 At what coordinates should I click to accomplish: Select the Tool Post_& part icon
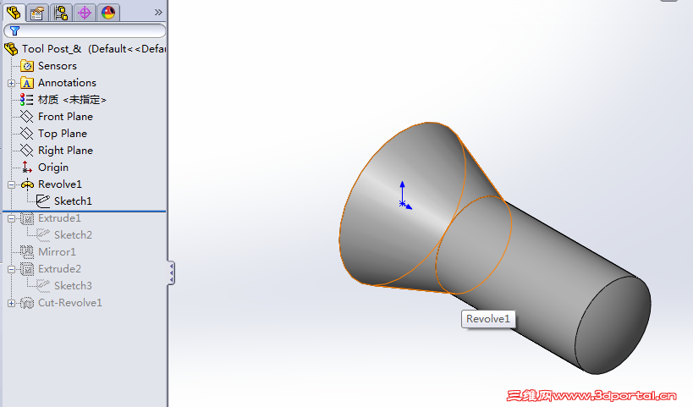click(x=12, y=48)
